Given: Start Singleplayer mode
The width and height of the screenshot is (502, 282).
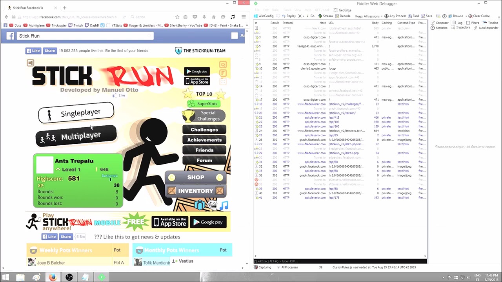Looking at the screenshot, I should click(76, 113).
